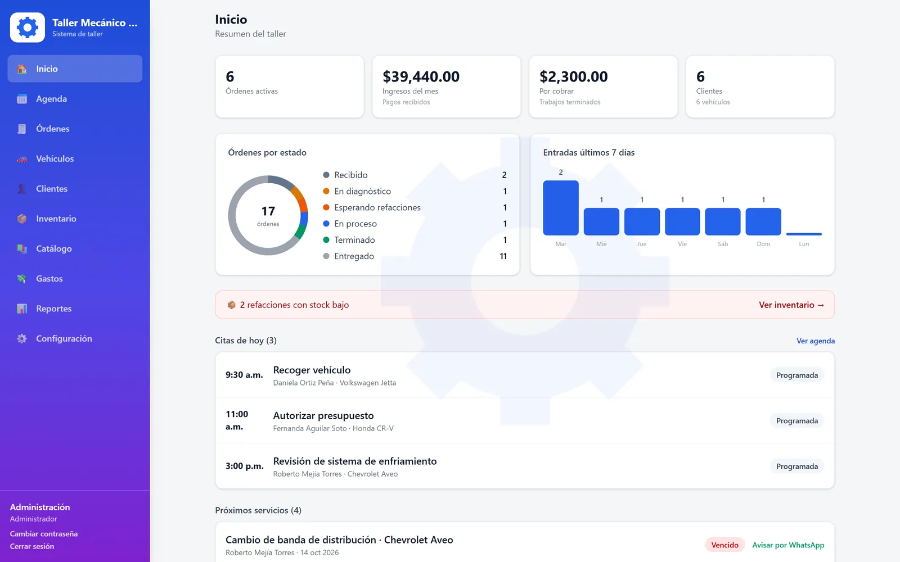The image size is (900, 562).
Task: Open Ver inventario link
Action: 791,305
